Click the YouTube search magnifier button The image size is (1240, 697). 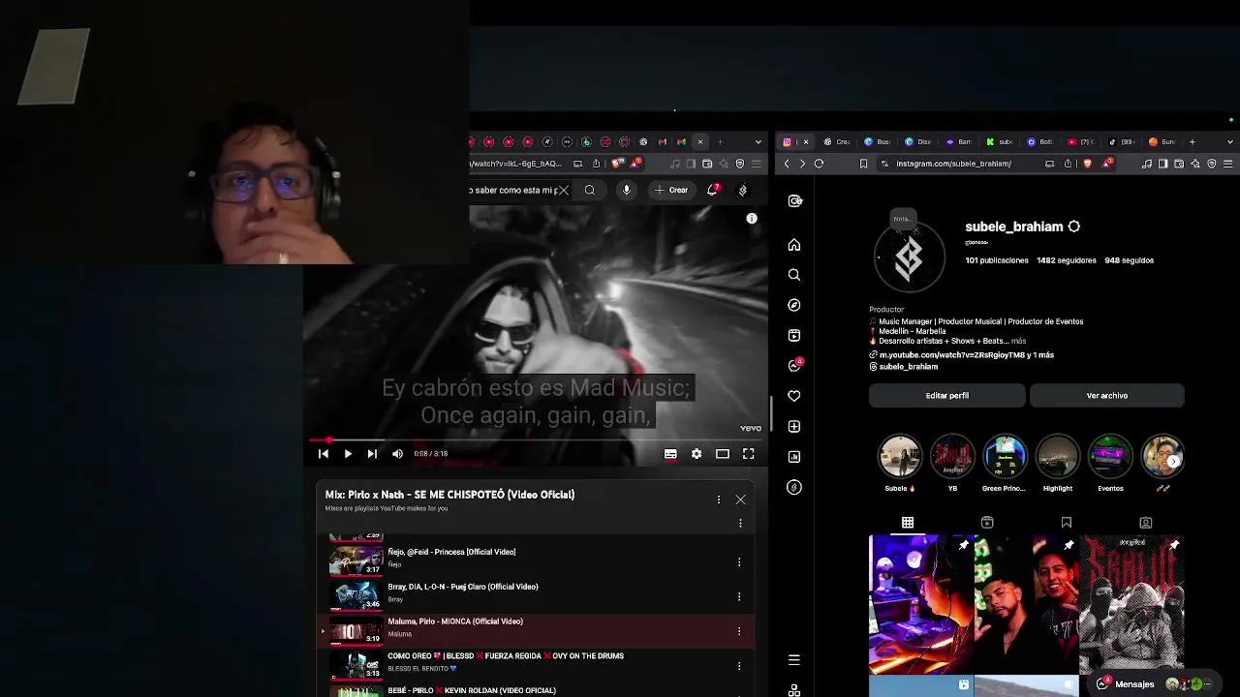coord(589,190)
